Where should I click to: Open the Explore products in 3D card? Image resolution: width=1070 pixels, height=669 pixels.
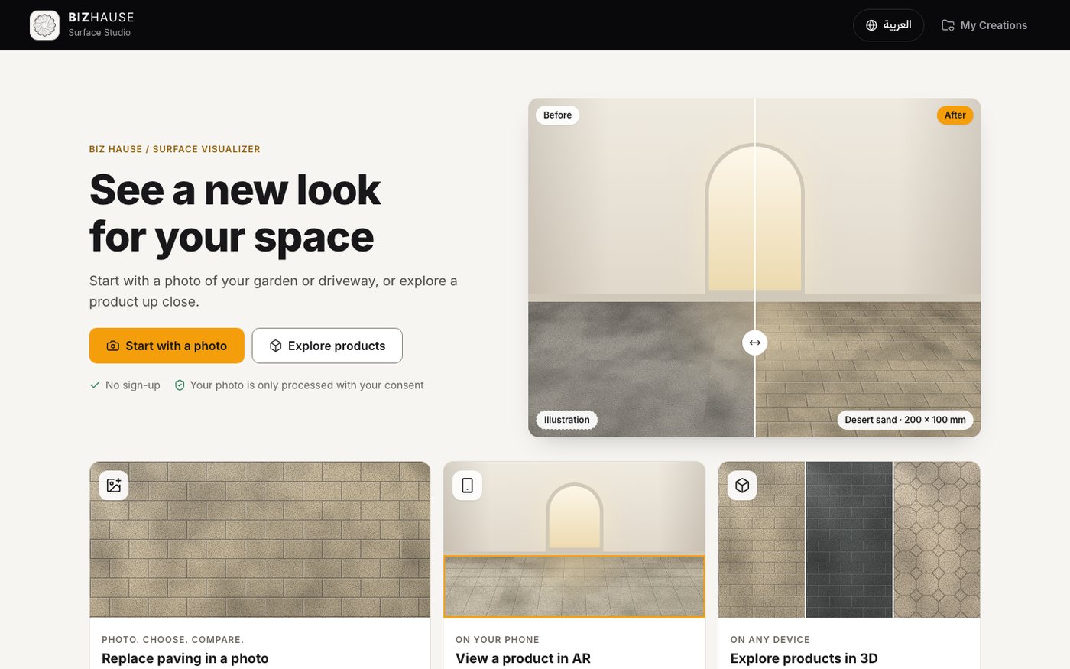tap(849, 565)
